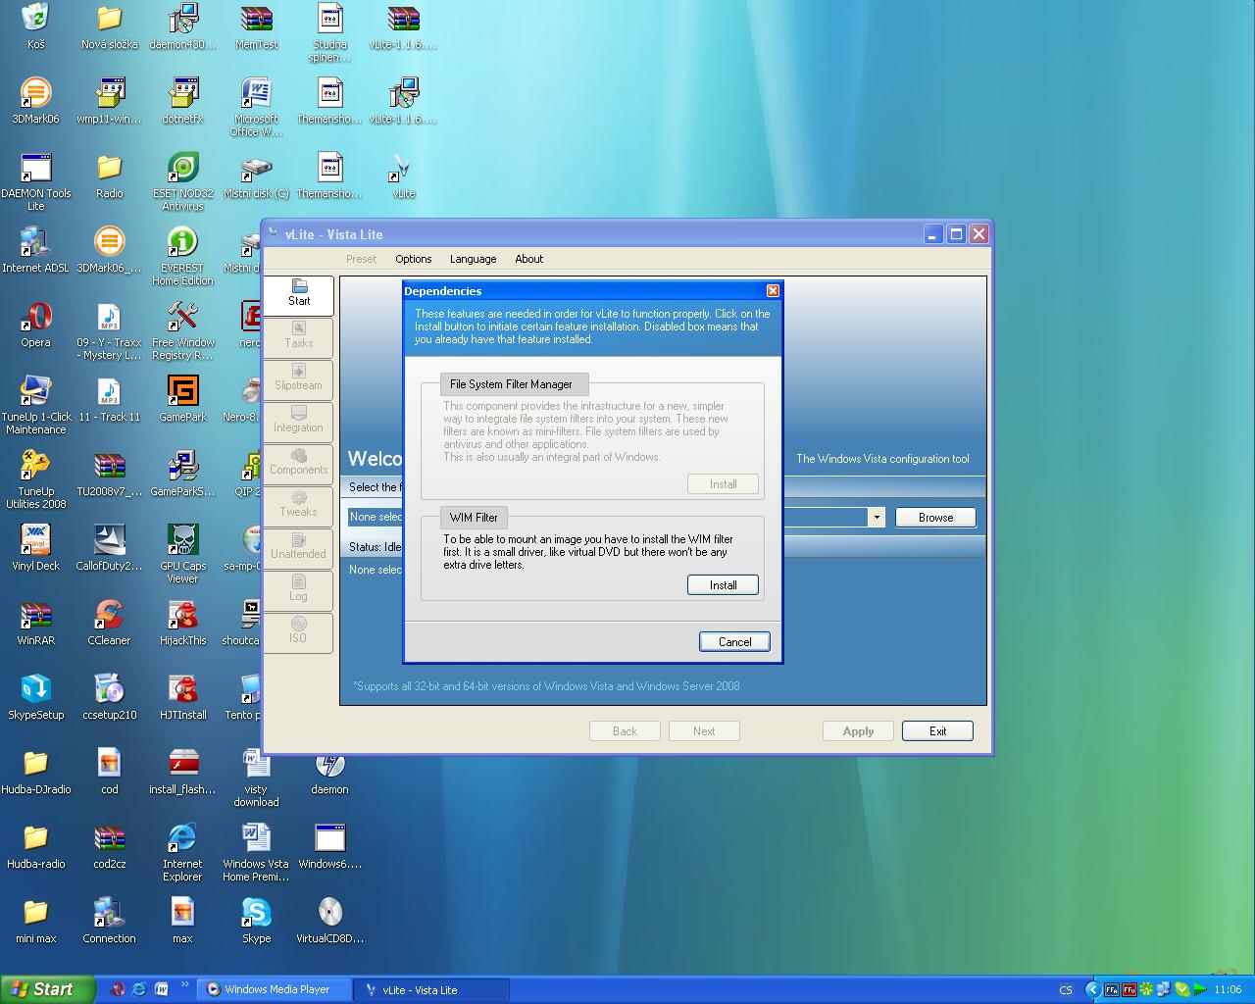Open the Windows Start menu

click(x=47, y=989)
